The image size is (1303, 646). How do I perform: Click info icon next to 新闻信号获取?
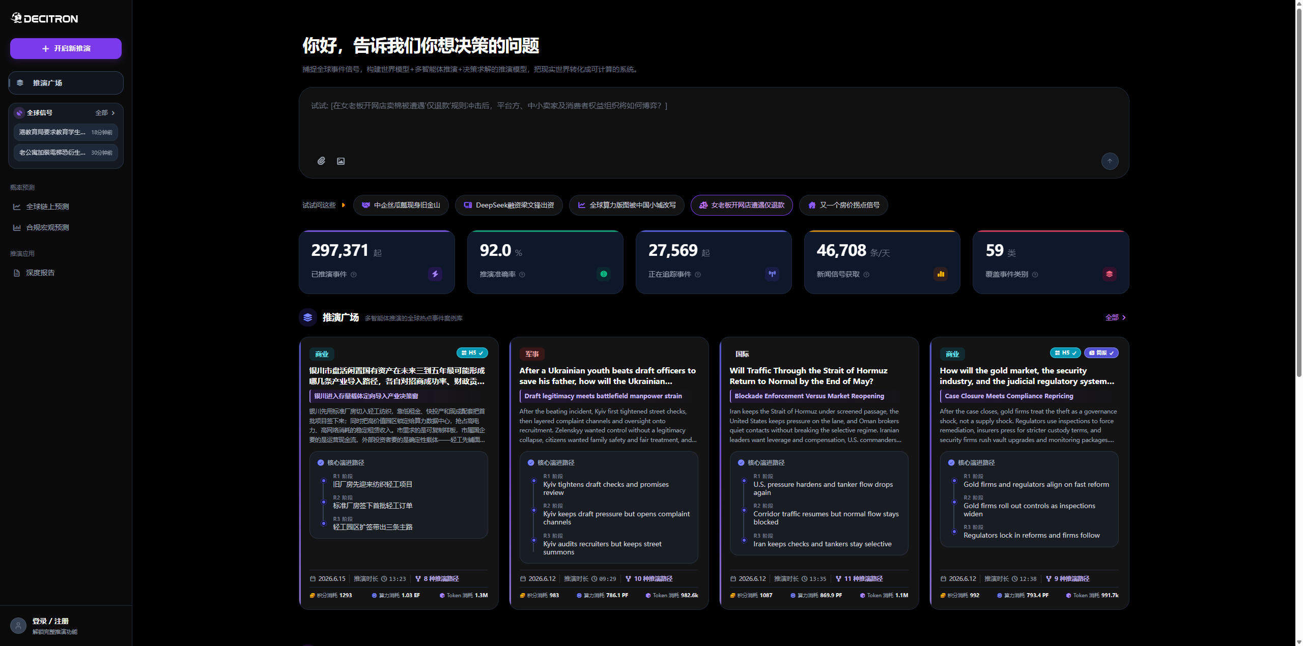pyautogui.click(x=866, y=275)
